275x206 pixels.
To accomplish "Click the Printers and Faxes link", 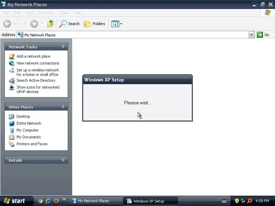I will click(32, 144).
